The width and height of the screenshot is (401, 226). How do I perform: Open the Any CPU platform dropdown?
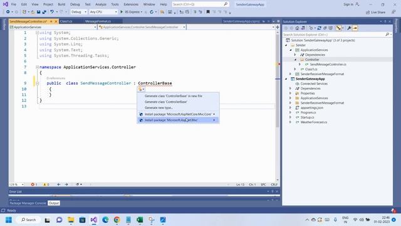tap(103, 12)
